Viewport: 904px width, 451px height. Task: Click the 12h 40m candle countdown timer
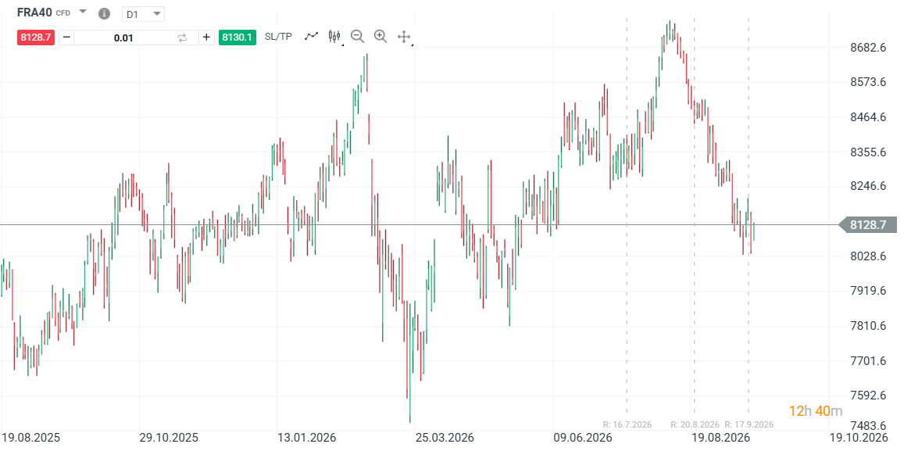coord(815,411)
